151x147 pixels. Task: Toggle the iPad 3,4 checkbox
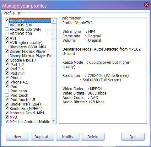[7, 69]
